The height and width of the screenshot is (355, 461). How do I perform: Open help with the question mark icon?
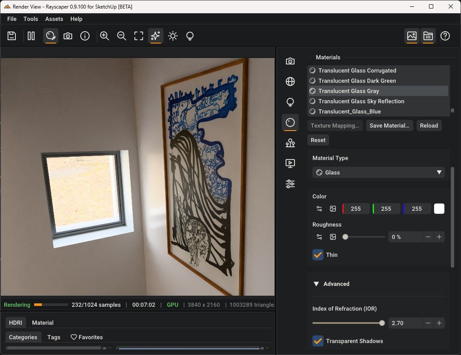[x=445, y=36]
